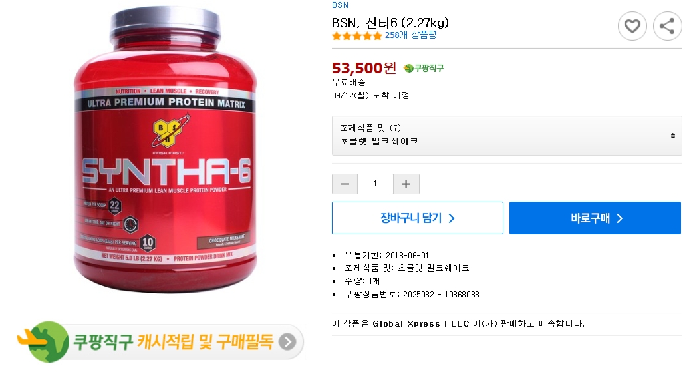The image size is (695, 372).
Task: Click the five-star rating icons
Action: click(356, 36)
